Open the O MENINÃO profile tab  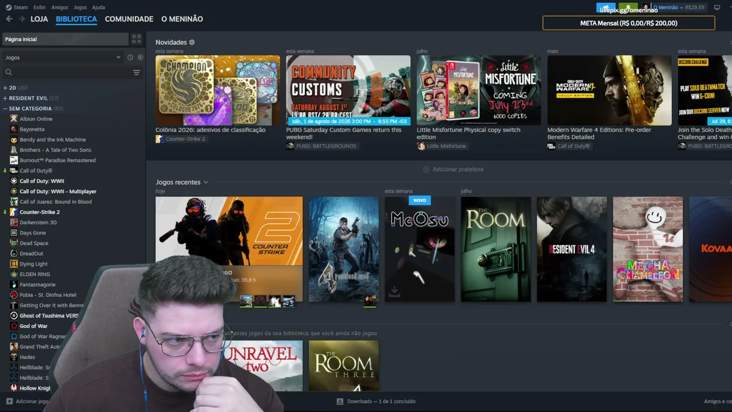click(x=182, y=19)
